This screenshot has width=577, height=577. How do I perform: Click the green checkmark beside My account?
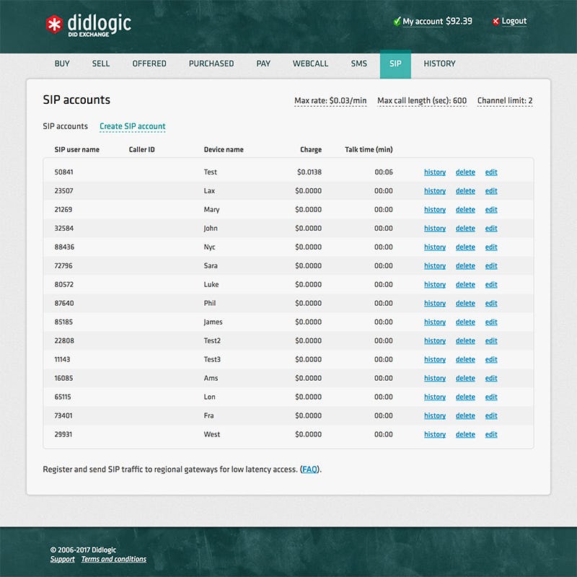[x=397, y=21]
